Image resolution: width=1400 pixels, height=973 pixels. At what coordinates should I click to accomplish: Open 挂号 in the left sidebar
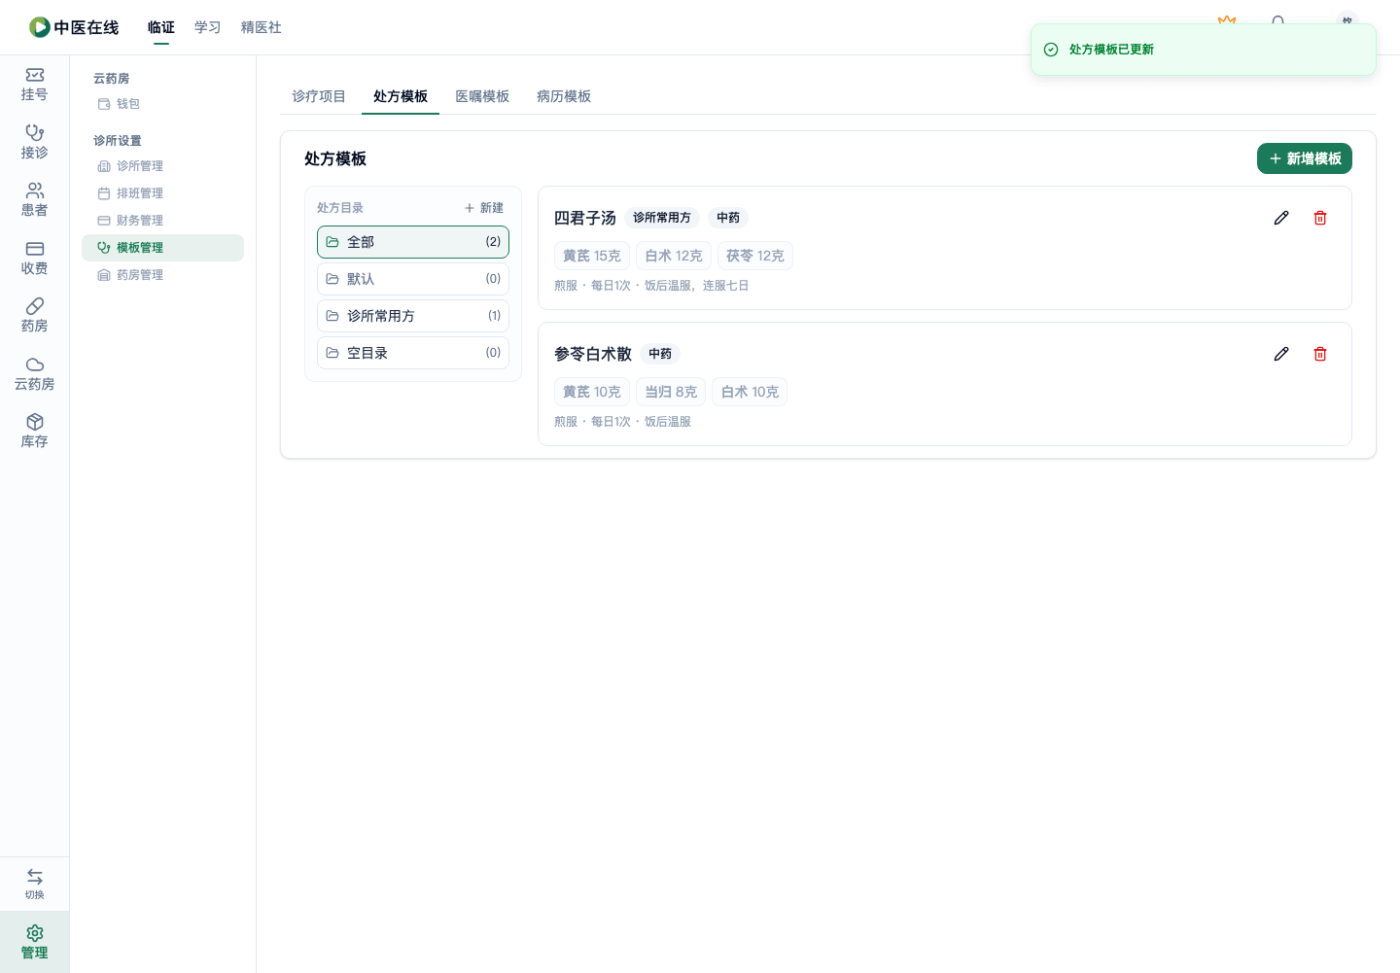coord(34,85)
